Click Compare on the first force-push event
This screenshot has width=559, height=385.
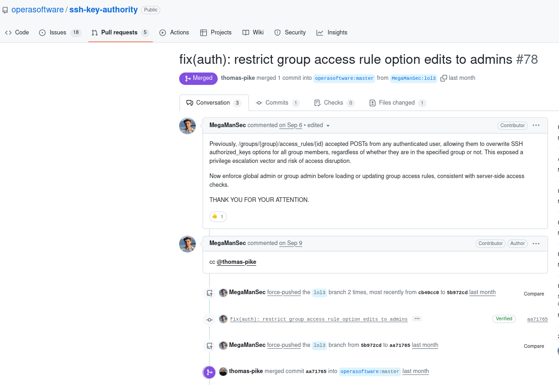[534, 294]
